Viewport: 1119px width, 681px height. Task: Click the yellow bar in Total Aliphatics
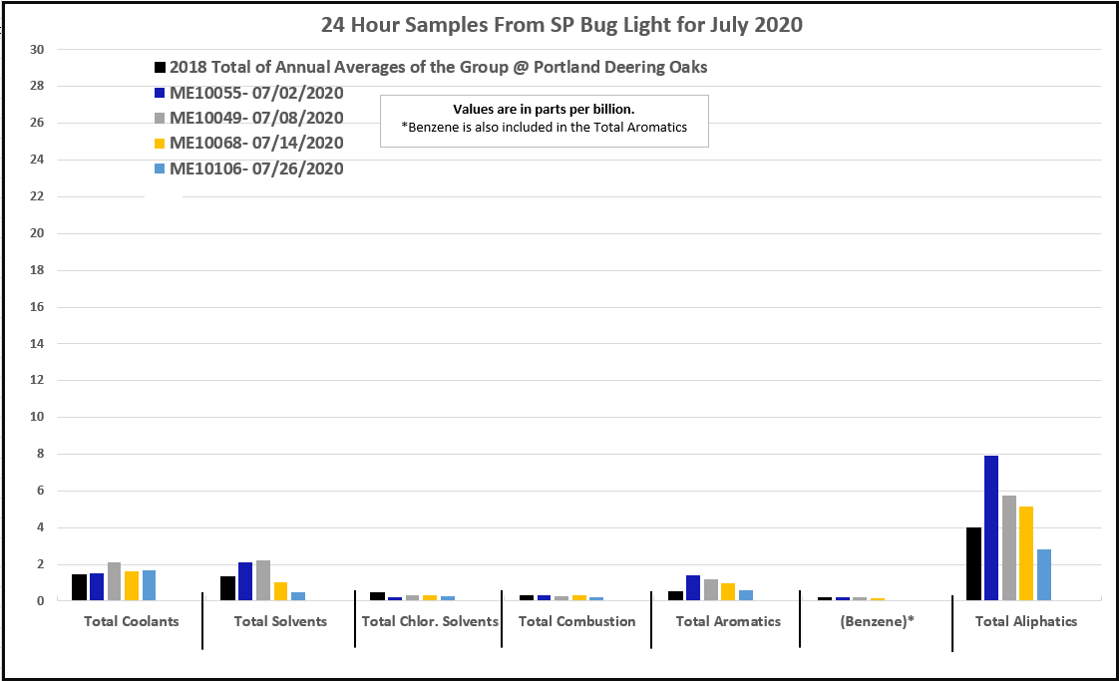(1026, 553)
